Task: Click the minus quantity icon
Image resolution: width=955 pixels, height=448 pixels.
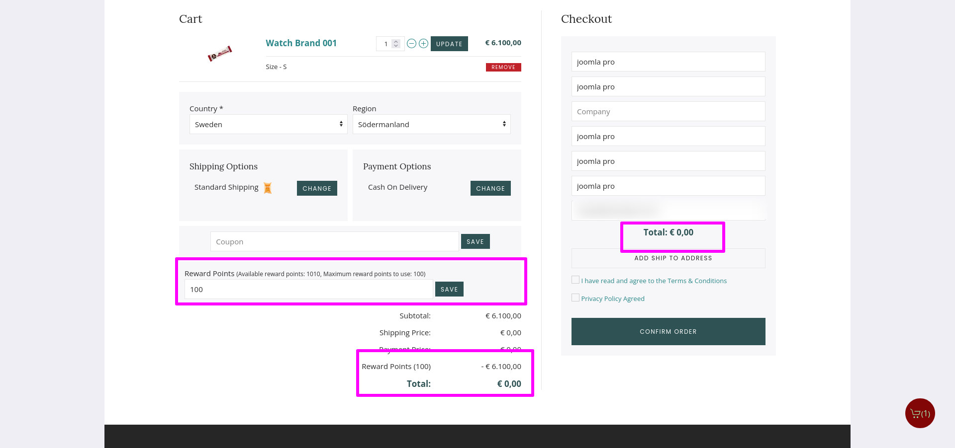Action: point(411,44)
